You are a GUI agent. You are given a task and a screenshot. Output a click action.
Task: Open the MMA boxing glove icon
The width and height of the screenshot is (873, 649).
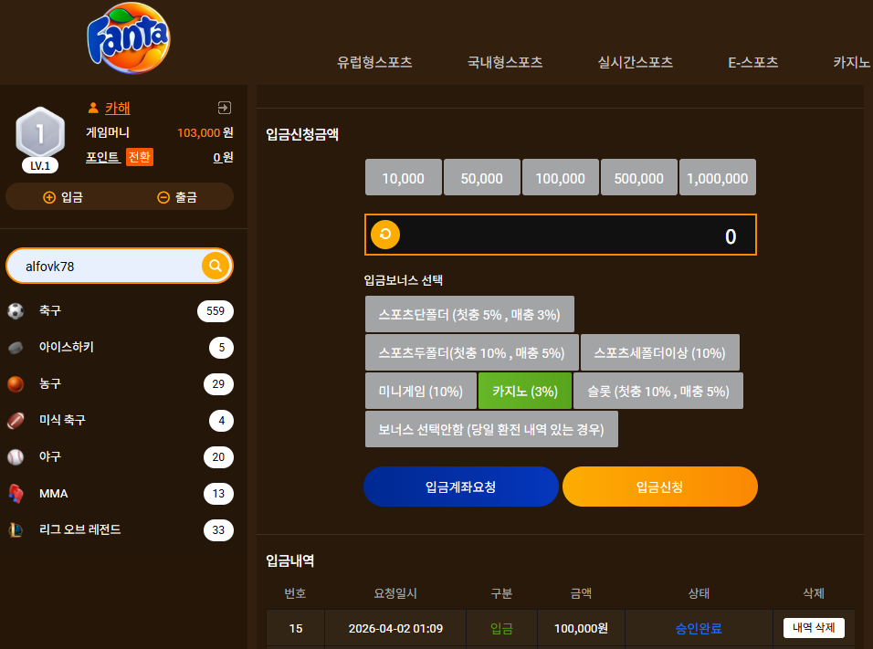point(16,493)
